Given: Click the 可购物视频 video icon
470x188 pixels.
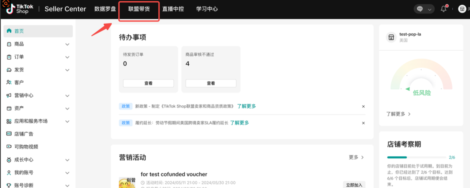Looking at the screenshot, I should pyautogui.click(x=9, y=147).
